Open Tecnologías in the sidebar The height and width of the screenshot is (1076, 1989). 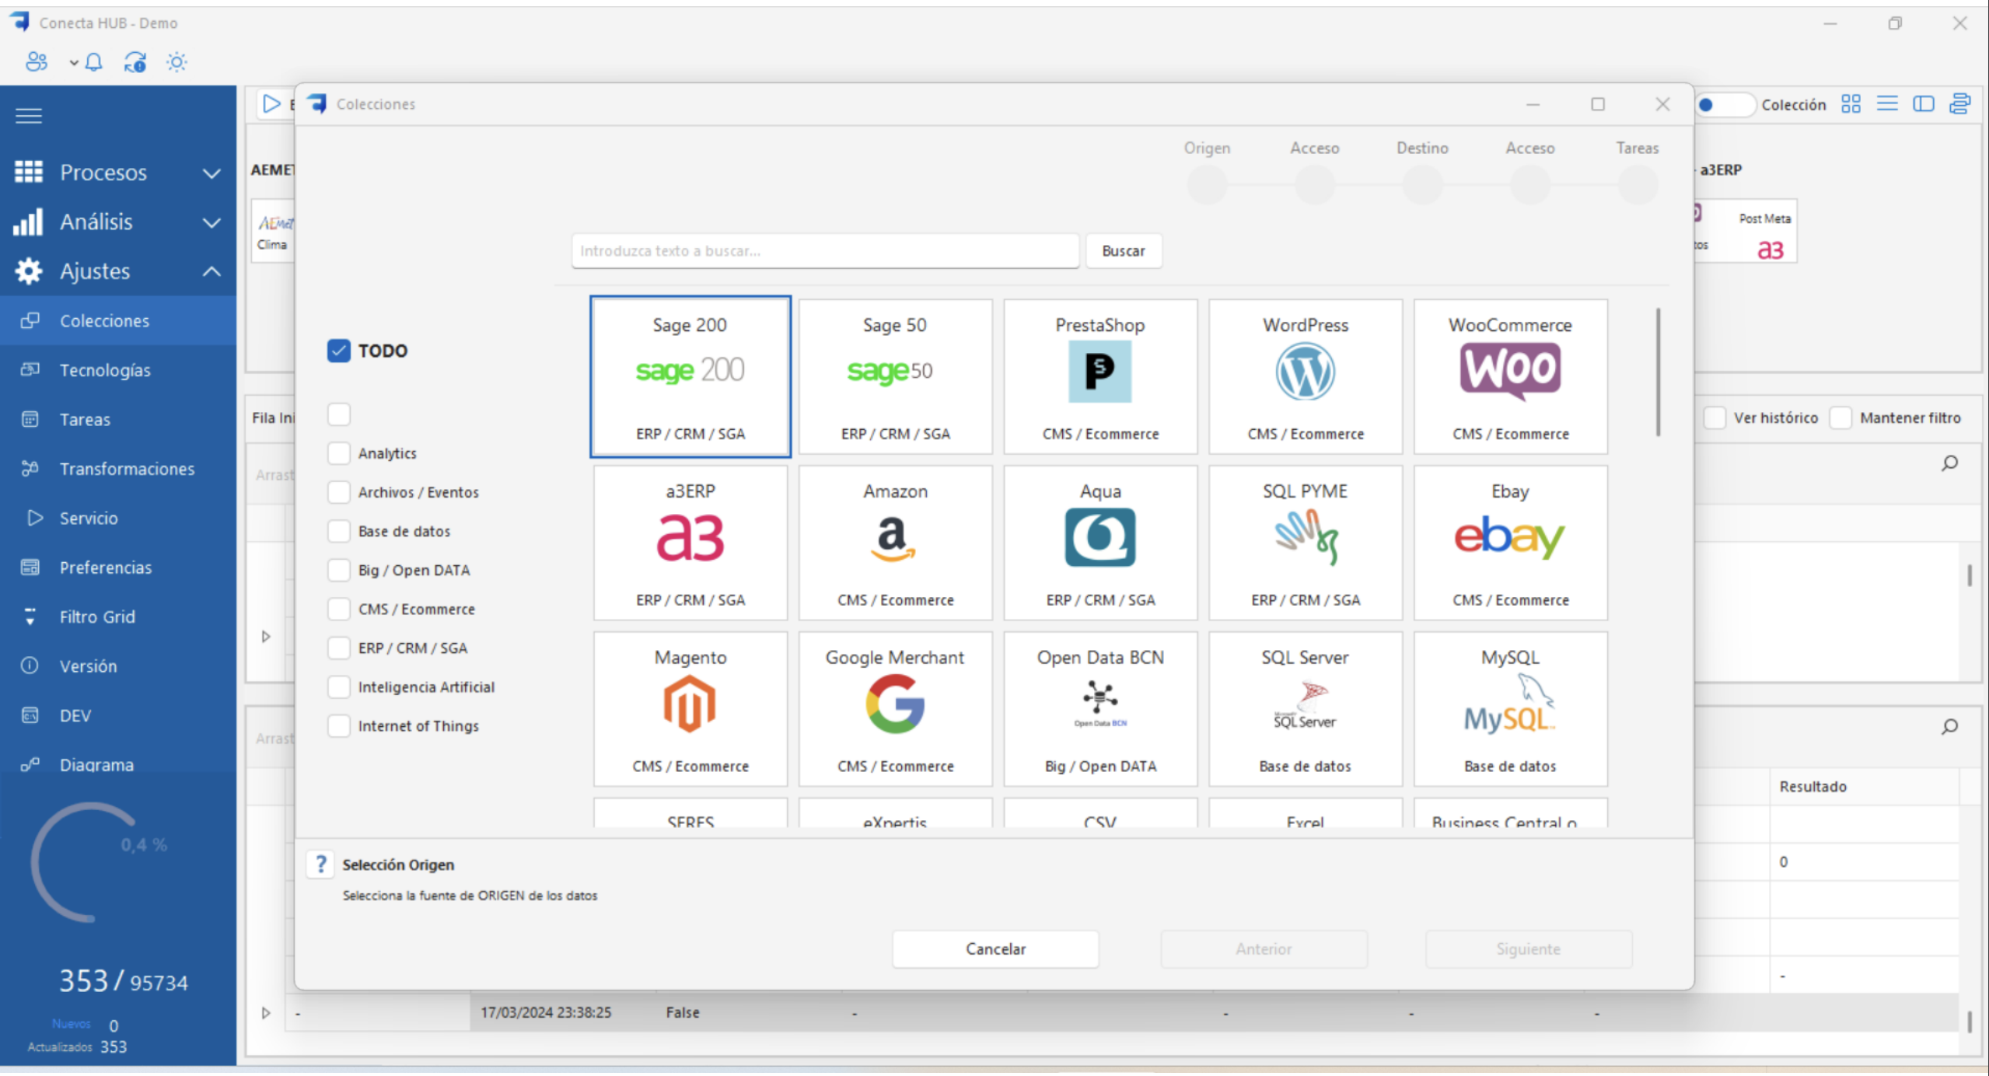[x=105, y=370]
